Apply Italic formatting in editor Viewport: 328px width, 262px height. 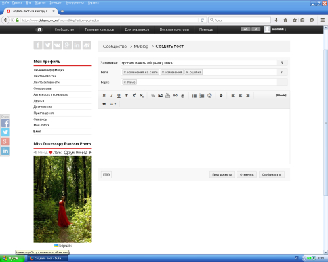(112, 96)
